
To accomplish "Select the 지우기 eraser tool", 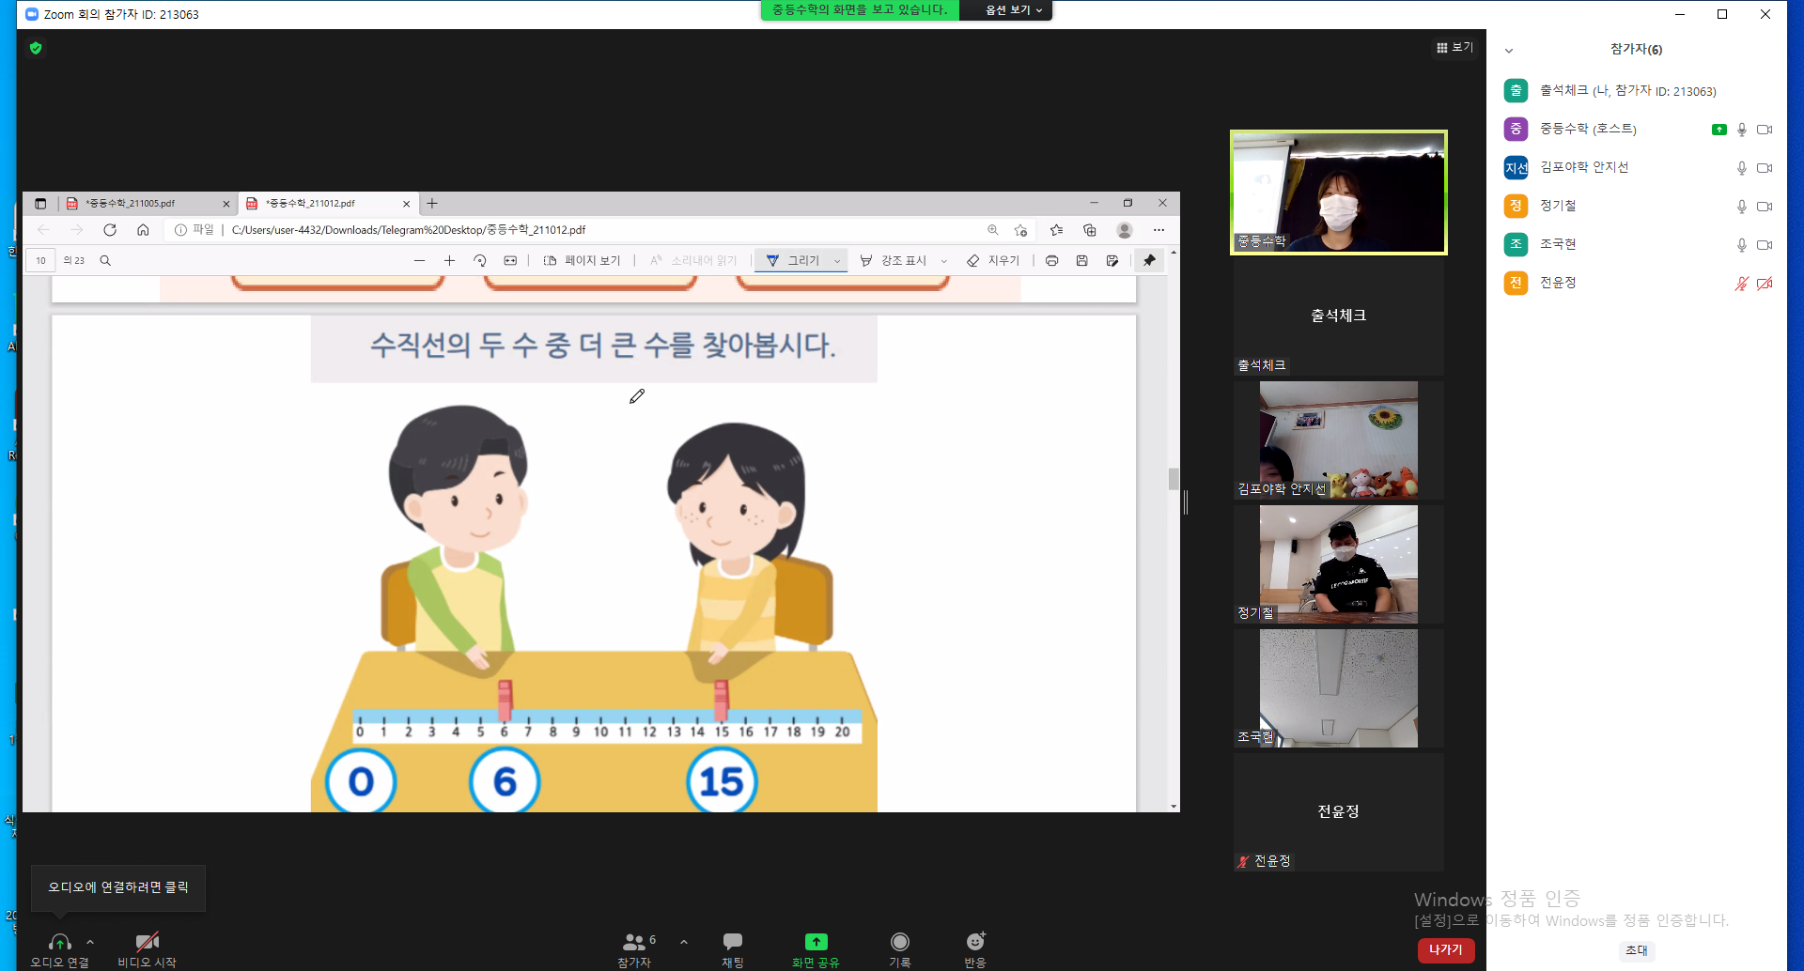I will pos(993,261).
